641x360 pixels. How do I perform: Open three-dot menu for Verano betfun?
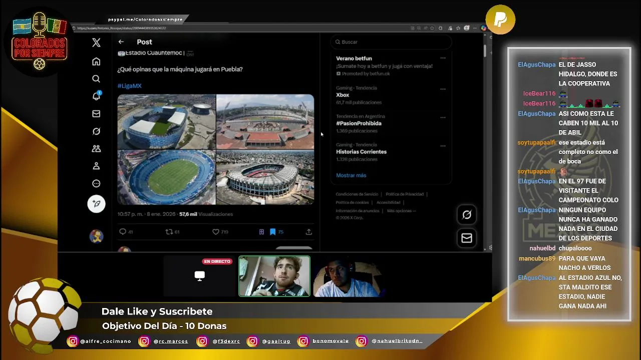pos(443,58)
